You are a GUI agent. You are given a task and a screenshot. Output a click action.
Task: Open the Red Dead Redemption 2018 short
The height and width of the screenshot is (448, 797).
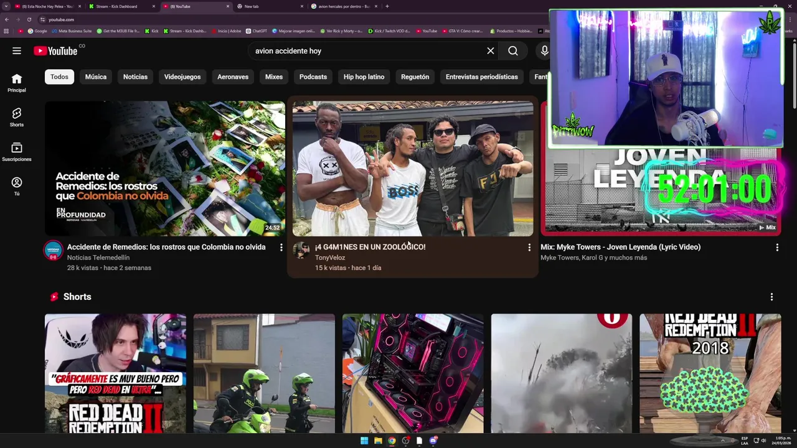point(710,373)
